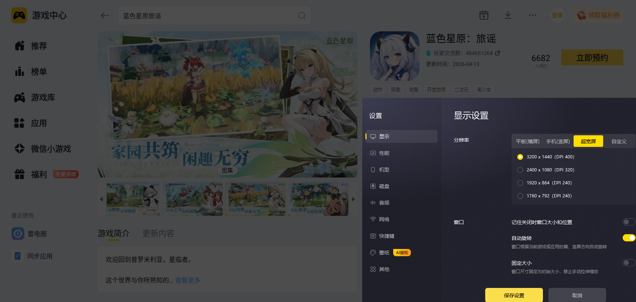Select 其他 settings category

[401, 269]
